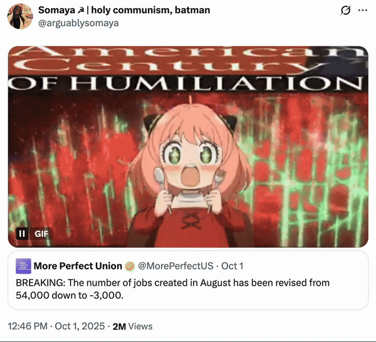This screenshot has height=342, width=376.
Task: Pause the GIF with the pause button
Action: pyautogui.click(x=22, y=234)
